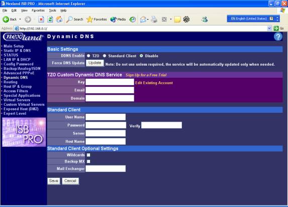Image resolution: width=288 pixels, height=207 pixels.
Task: Click the Cancel button
Action: [x=70, y=181]
